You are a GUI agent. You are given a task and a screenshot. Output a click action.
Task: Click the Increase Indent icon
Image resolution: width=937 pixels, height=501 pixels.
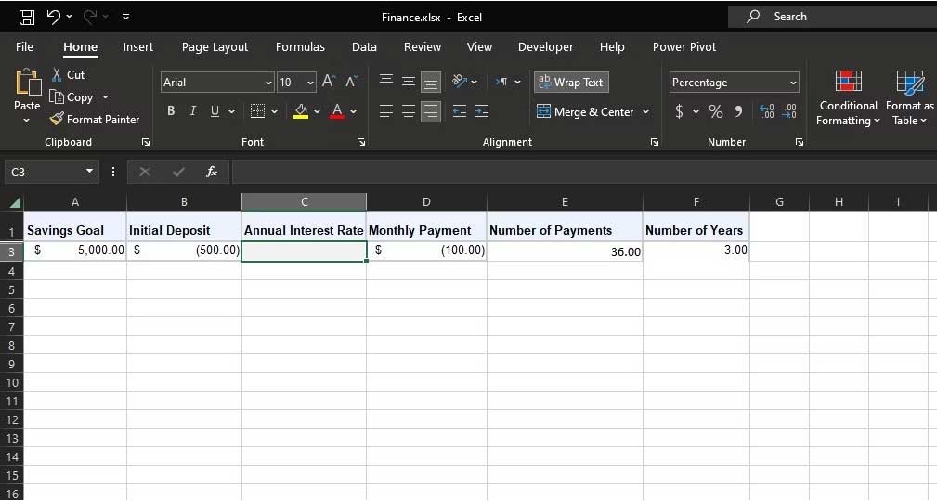481,112
